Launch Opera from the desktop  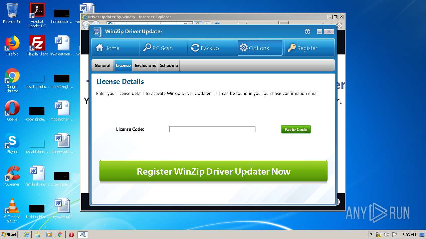[x=12, y=111]
